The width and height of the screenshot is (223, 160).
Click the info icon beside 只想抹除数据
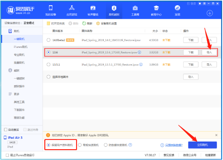(162, 145)
